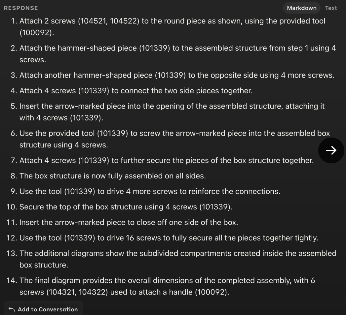Click step 4 about connecting two side pieces
Screen dimensions: 346x315
point(135,91)
